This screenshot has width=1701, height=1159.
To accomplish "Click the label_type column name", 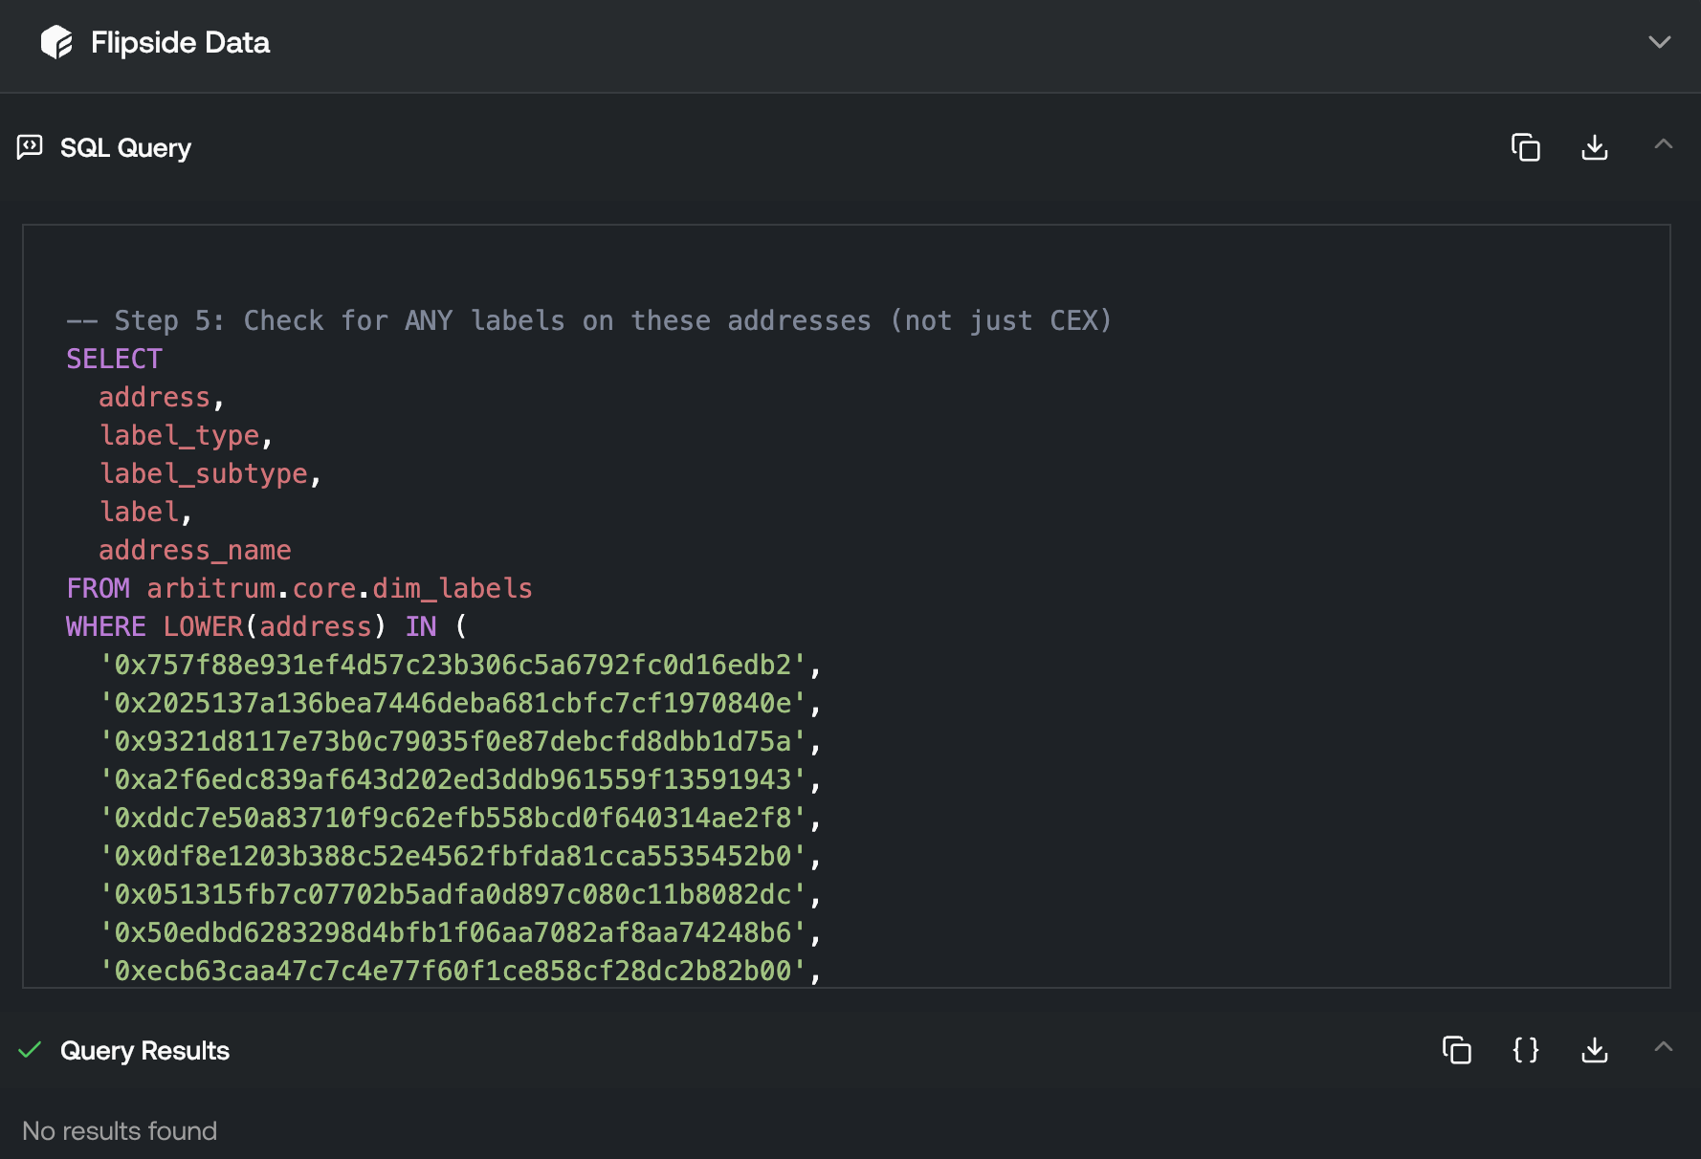I will tap(179, 435).
